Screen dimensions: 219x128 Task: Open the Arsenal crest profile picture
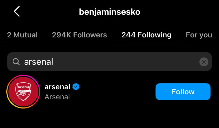pos(23,92)
